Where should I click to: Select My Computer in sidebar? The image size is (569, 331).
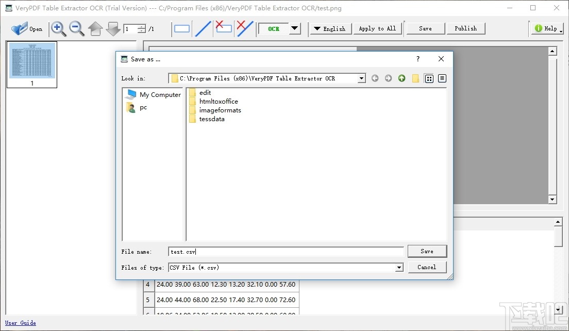click(x=159, y=94)
